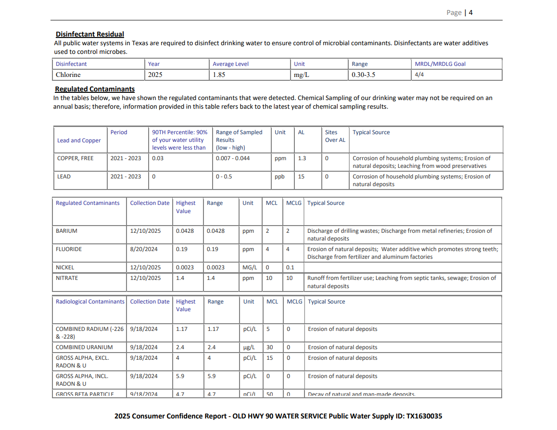Click the page number 4 at top
The width and height of the screenshot is (557, 430).
[x=471, y=13]
